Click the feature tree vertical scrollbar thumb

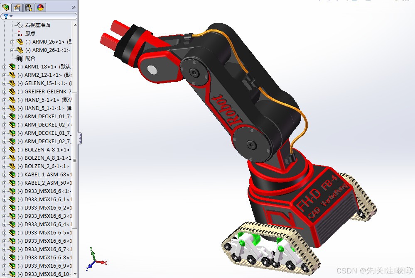[x=75, y=161]
